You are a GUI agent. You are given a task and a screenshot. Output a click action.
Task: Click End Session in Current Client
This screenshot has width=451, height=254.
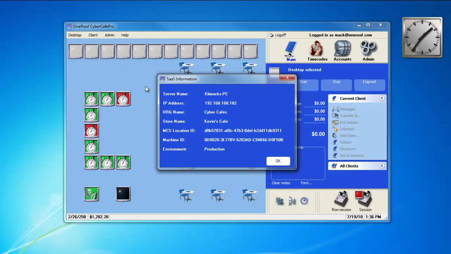pyautogui.click(x=345, y=122)
